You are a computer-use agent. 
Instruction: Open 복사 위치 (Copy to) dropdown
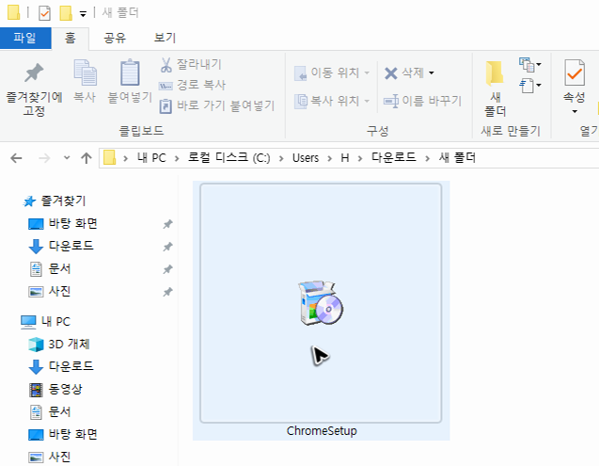coord(332,101)
